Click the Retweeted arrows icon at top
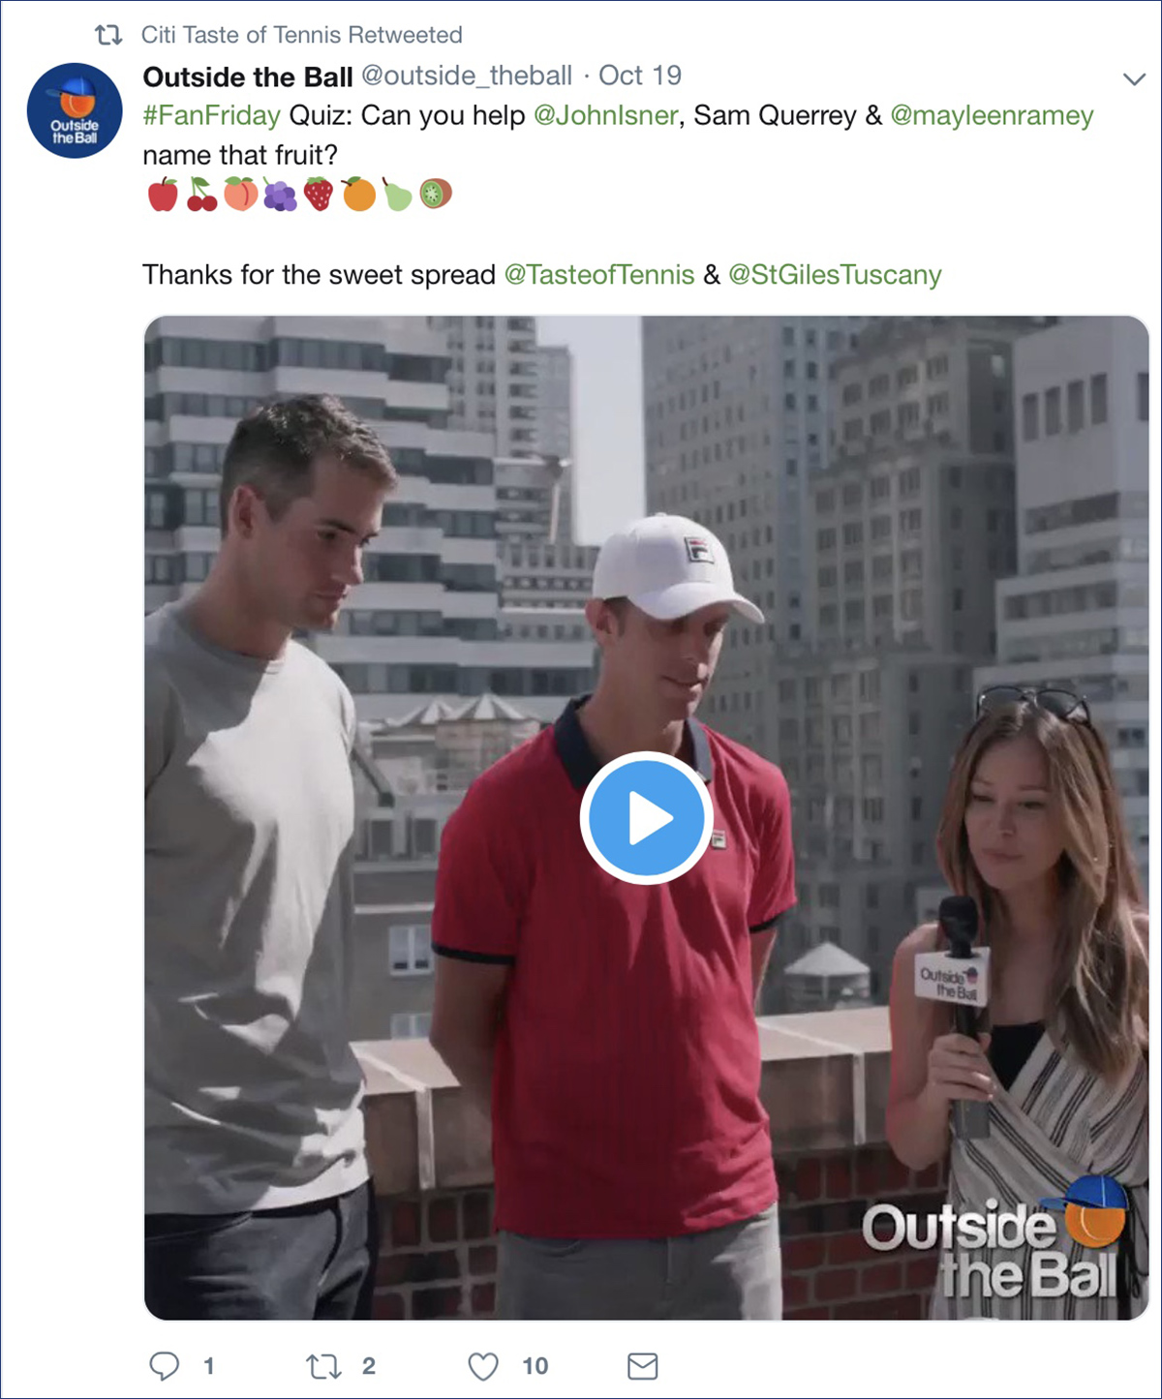This screenshot has height=1399, width=1162. click(108, 35)
